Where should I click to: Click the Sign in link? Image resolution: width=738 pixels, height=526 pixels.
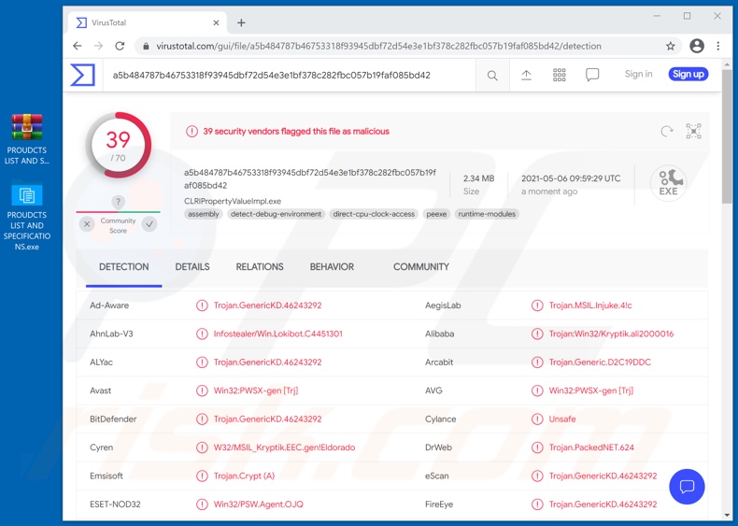click(x=638, y=74)
